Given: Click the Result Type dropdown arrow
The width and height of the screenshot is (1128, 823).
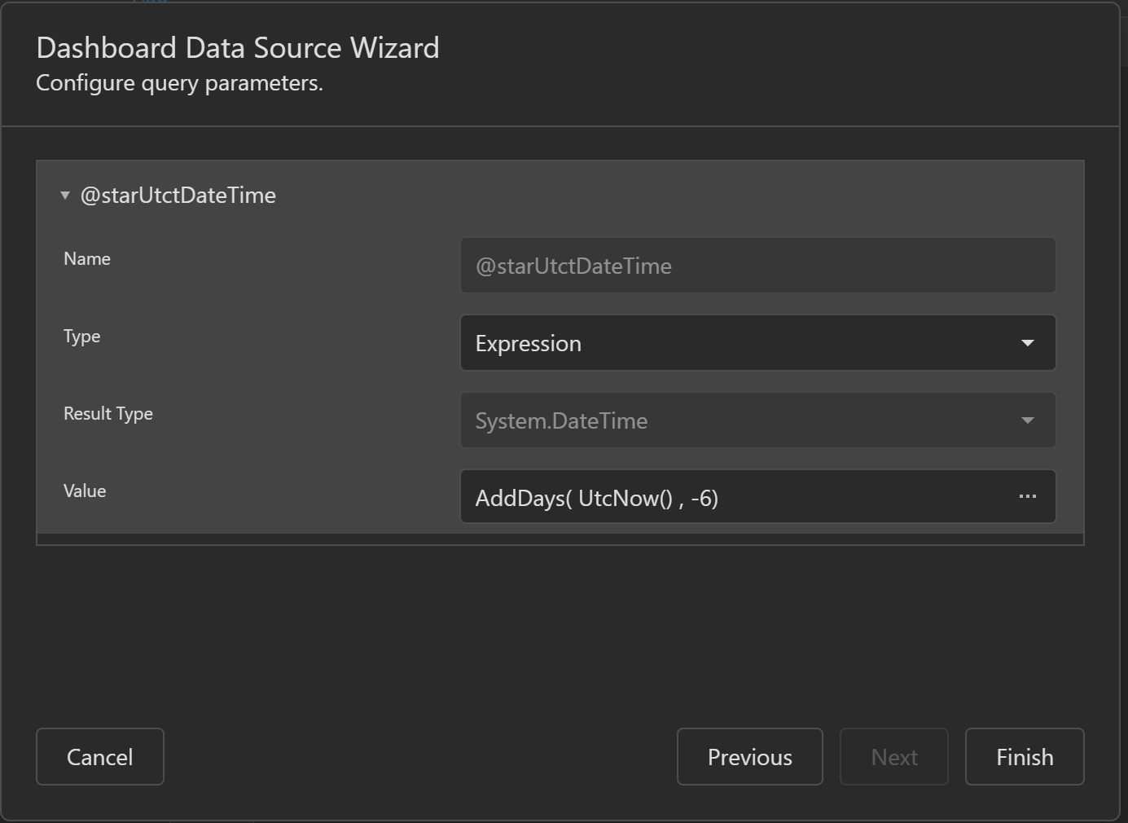Looking at the screenshot, I should point(1027,420).
